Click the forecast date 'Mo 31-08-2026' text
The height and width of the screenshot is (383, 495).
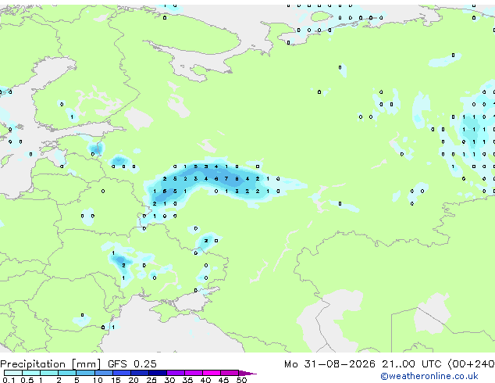tap(329, 364)
